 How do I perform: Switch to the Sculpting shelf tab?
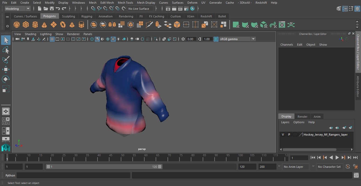point(68,16)
